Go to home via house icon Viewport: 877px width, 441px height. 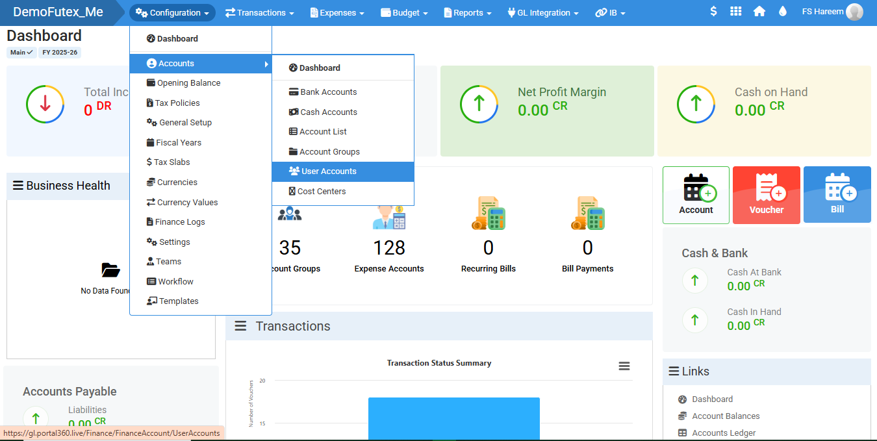pos(759,12)
